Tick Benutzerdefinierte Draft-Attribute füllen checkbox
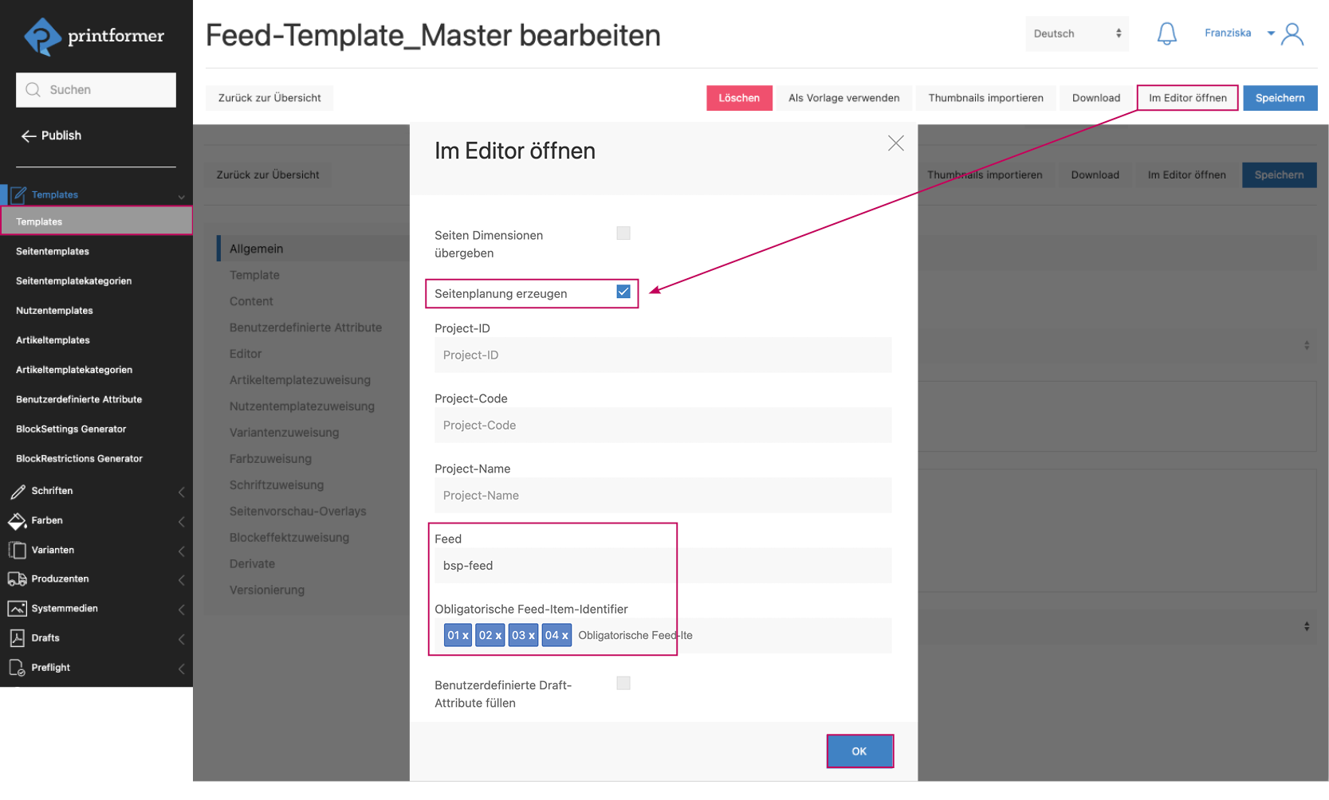This screenshot has width=1329, height=800. pos(623,683)
